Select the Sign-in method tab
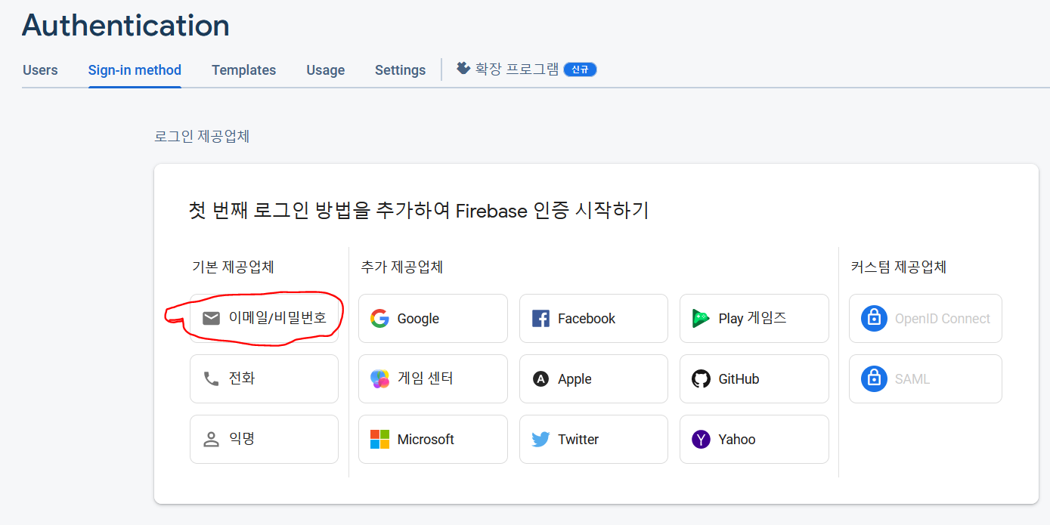The height and width of the screenshot is (525, 1050). [x=135, y=70]
